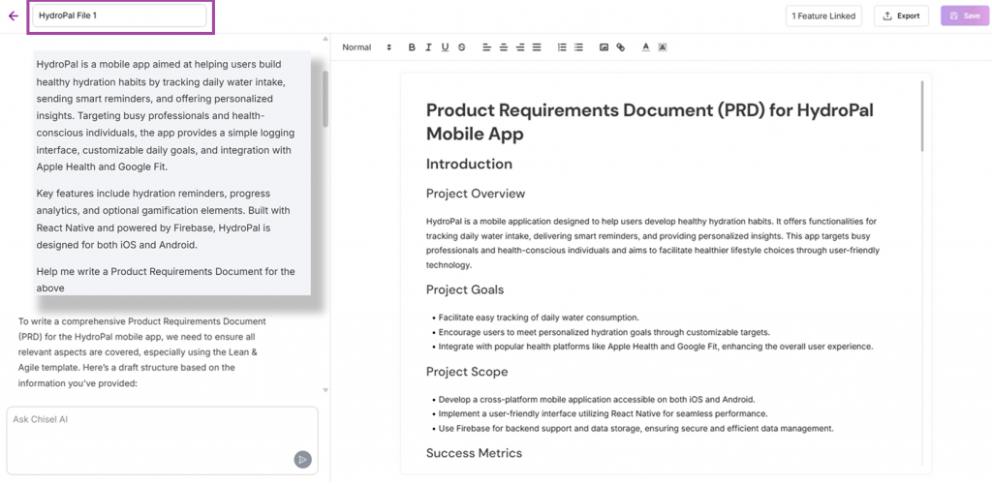Click the document scrollbar thumb

point(922,116)
